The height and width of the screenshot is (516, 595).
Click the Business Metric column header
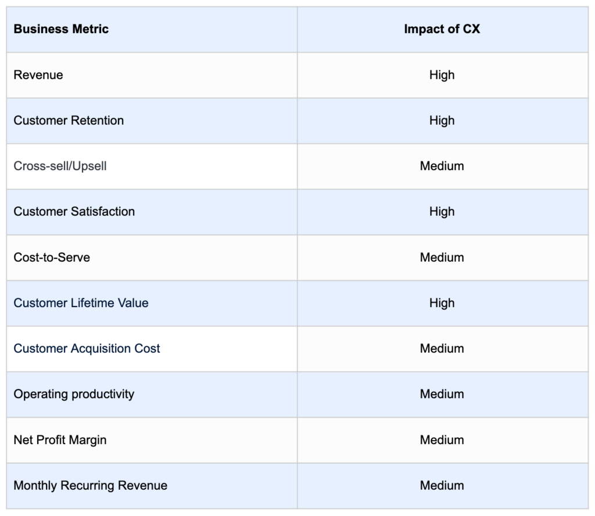tap(152, 29)
